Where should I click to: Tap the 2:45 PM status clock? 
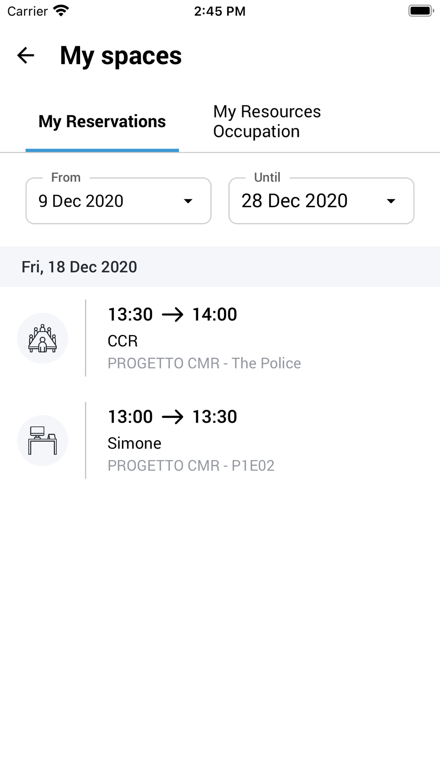coord(220,11)
